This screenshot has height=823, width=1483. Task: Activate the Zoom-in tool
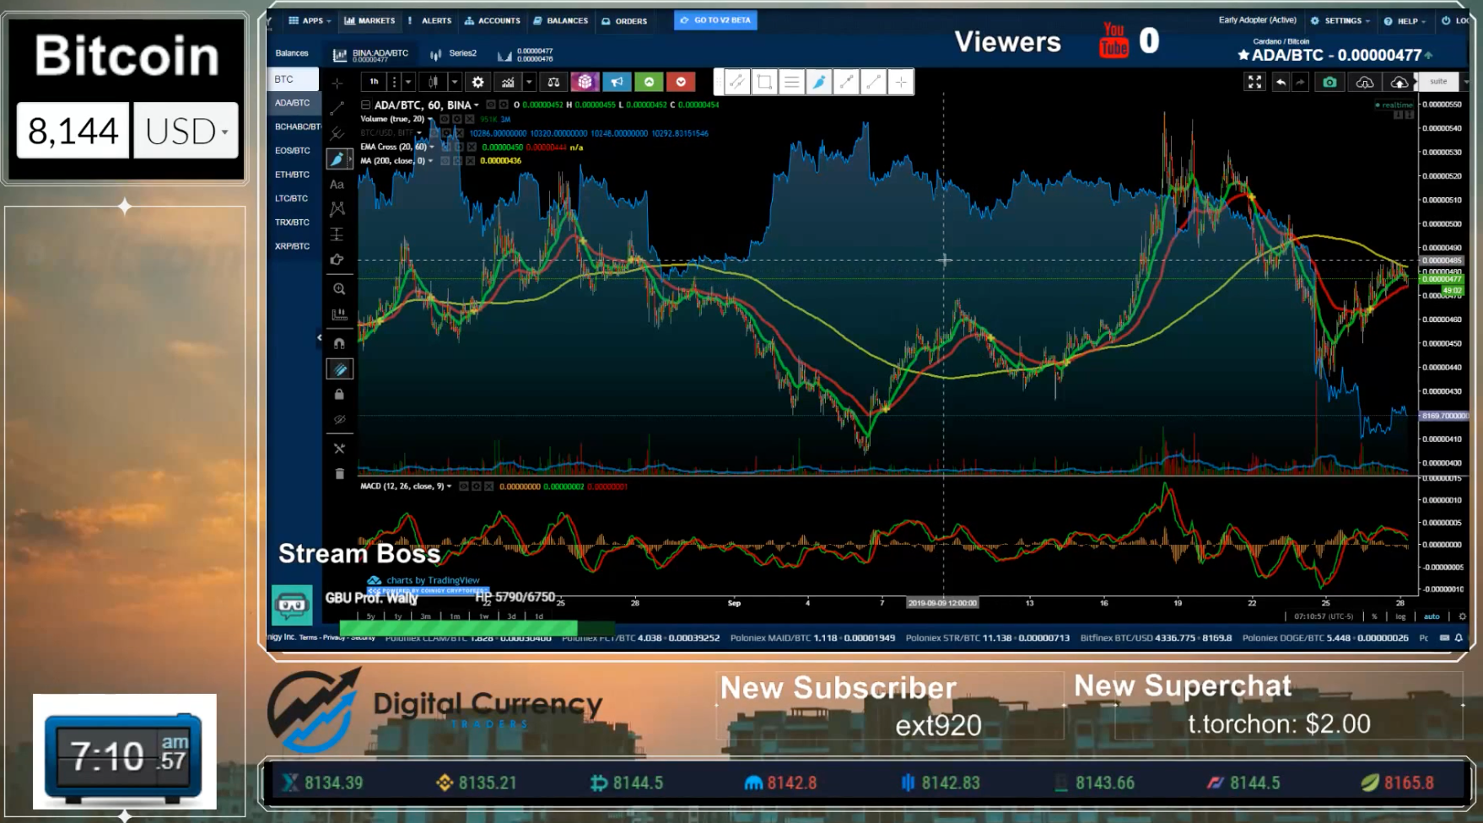pyautogui.click(x=338, y=288)
